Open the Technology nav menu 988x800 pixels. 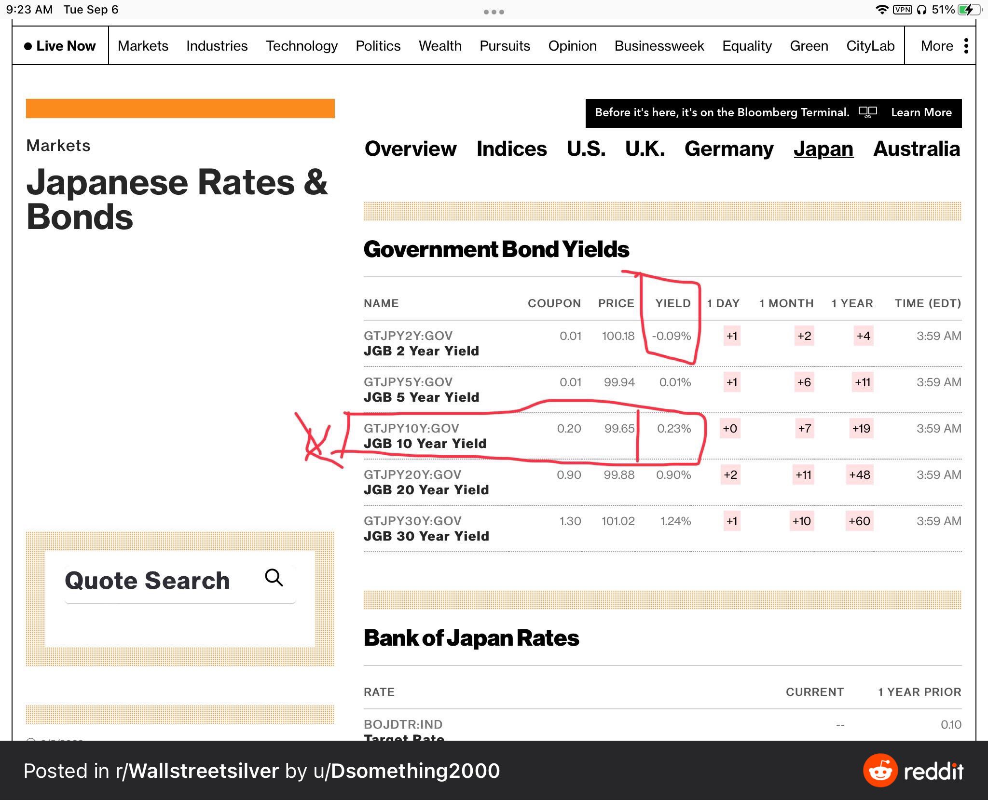[302, 46]
